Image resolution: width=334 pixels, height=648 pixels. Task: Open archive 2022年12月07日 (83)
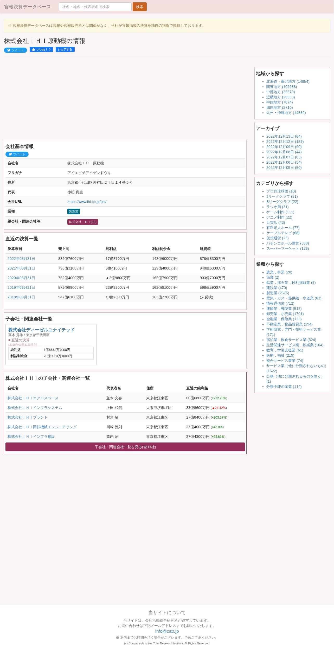tap(284, 157)
